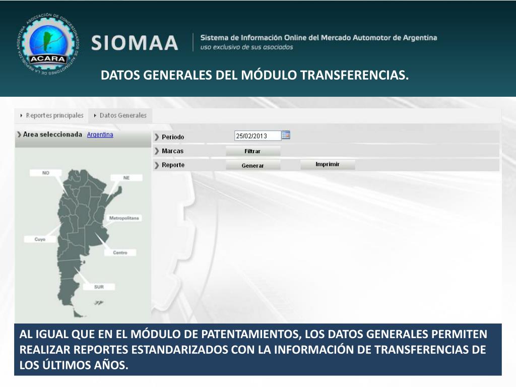
Task: Click the Filtrar button for Marcas
Action: [x=253, y=151]
